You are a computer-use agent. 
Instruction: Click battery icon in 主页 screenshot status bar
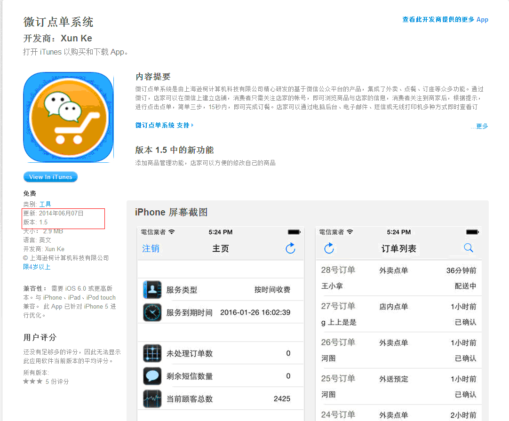pos(294,232)
